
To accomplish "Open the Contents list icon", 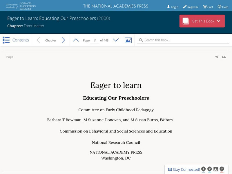I will [6, 40].
